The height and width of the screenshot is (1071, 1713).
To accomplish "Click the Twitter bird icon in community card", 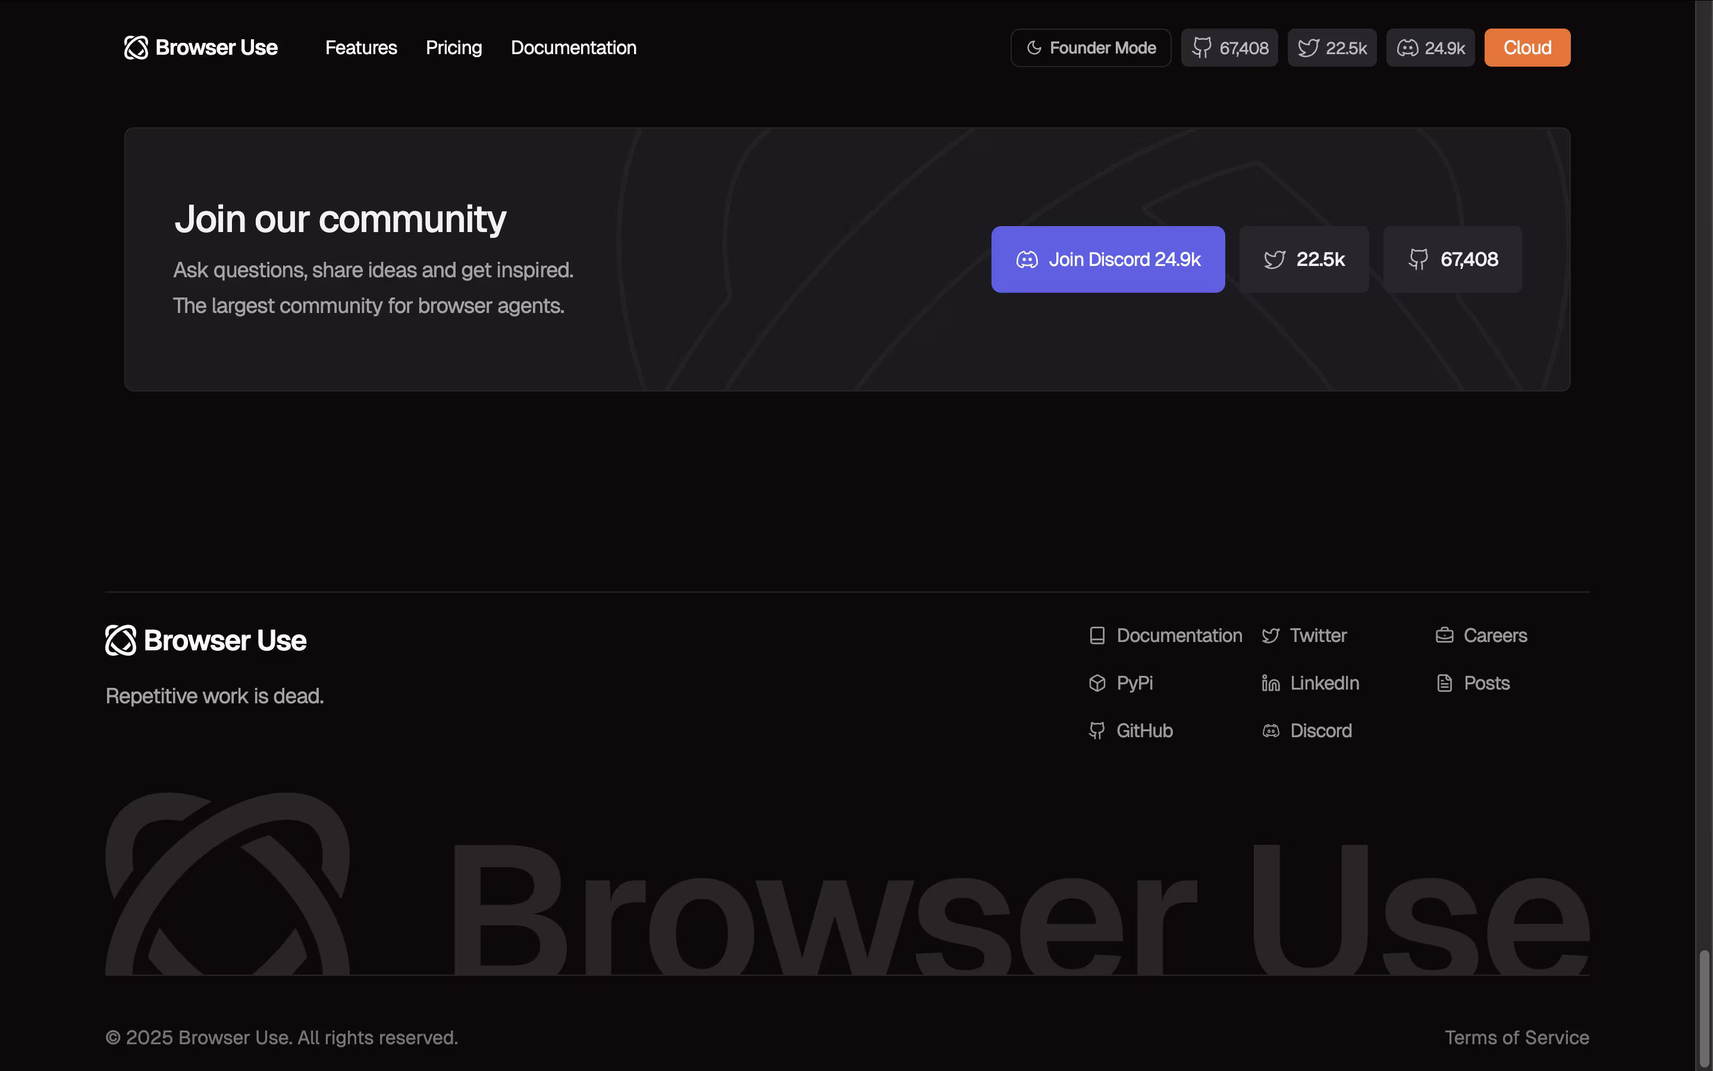I will tap(1275, 260).
